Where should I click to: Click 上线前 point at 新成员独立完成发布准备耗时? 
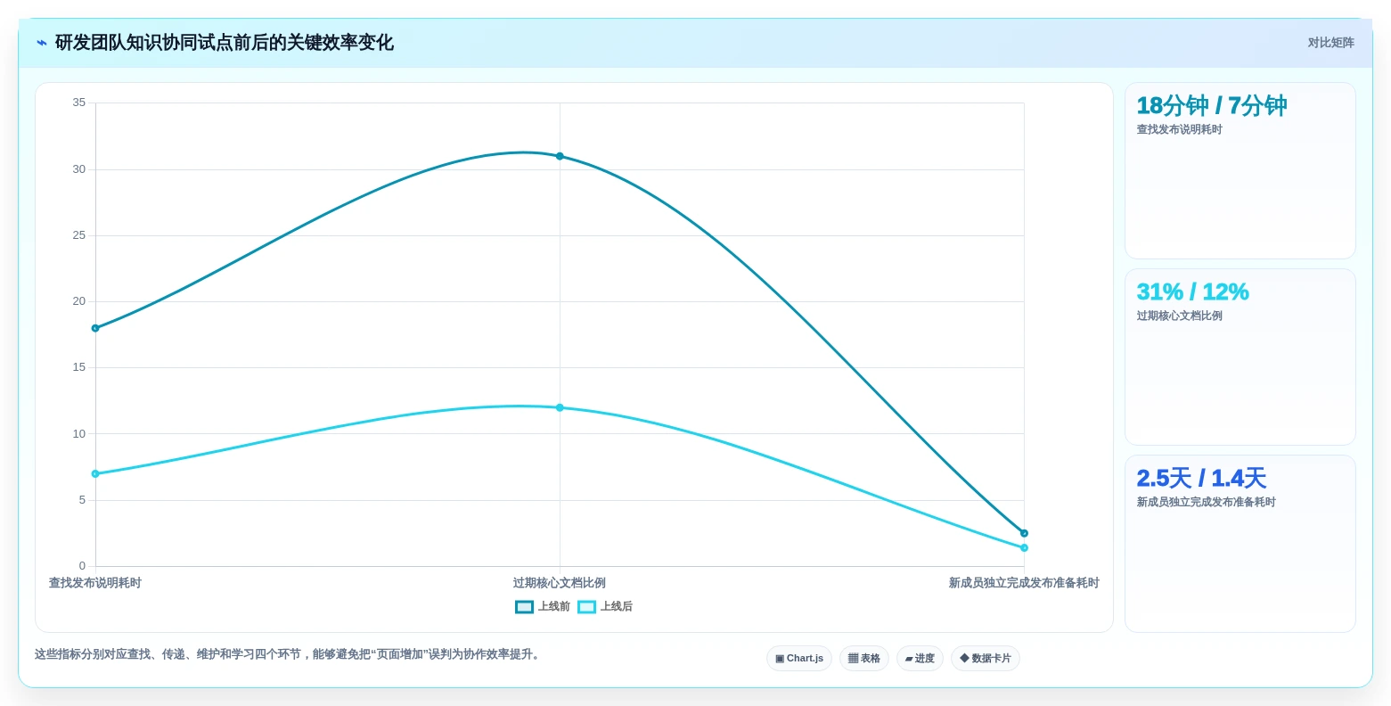pyautogui.click(x=1024, y=533)
